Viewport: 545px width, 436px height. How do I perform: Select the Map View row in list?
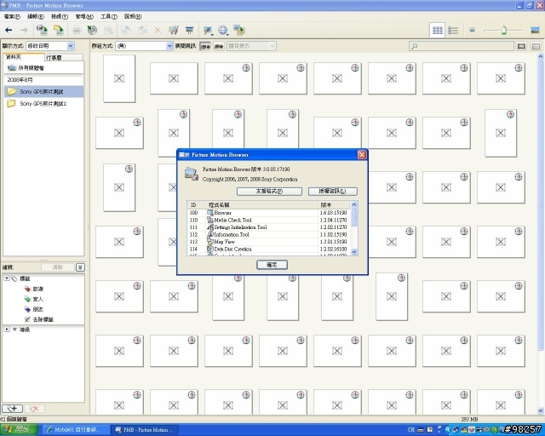pos(269,241)
